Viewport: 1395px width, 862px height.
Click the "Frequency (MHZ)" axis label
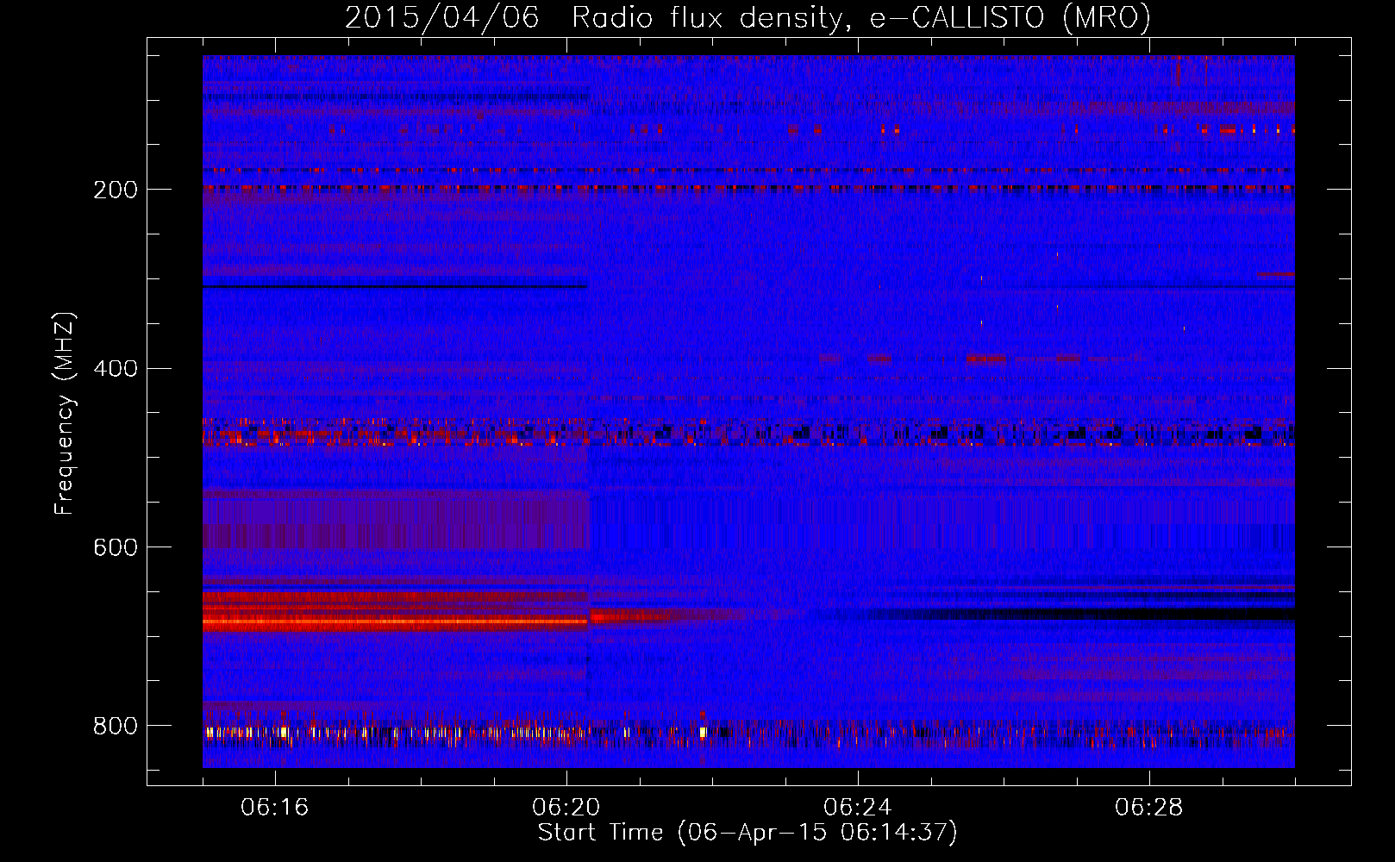pos(65,413)
